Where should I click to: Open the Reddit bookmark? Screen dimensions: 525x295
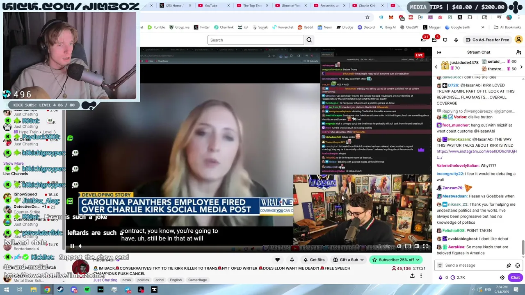(306, 27)
